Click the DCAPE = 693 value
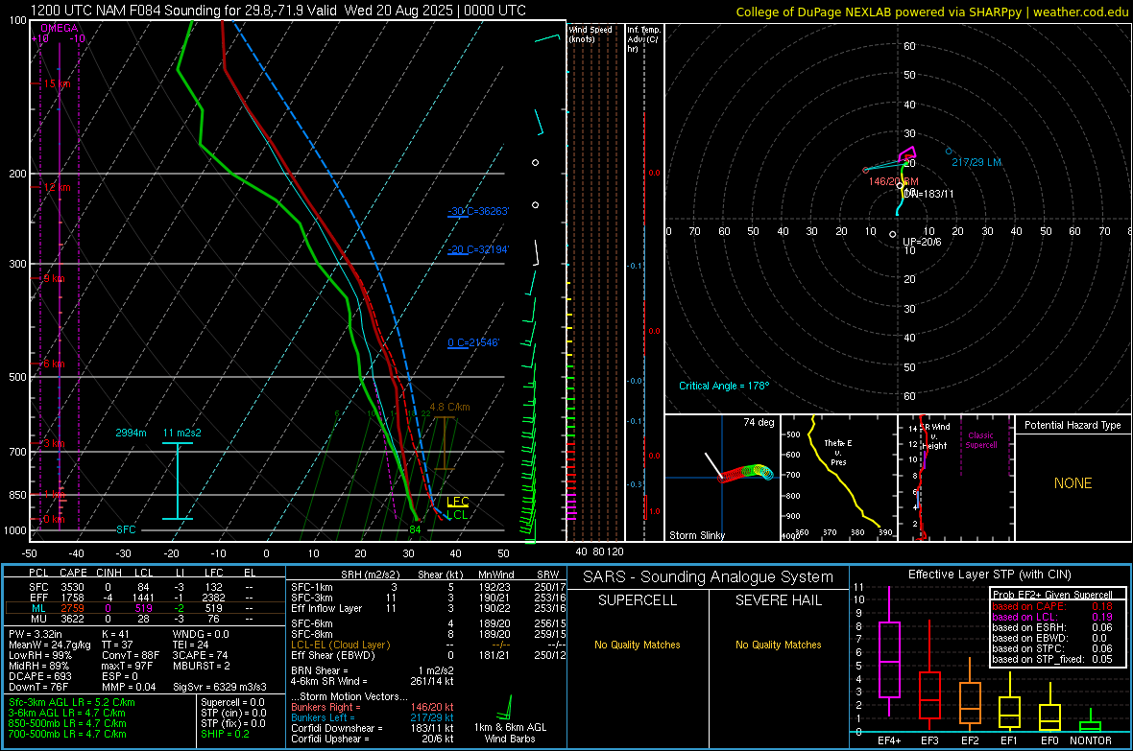Image resolution: width=1133 pixels, height=751 pixels. point(39,676)
